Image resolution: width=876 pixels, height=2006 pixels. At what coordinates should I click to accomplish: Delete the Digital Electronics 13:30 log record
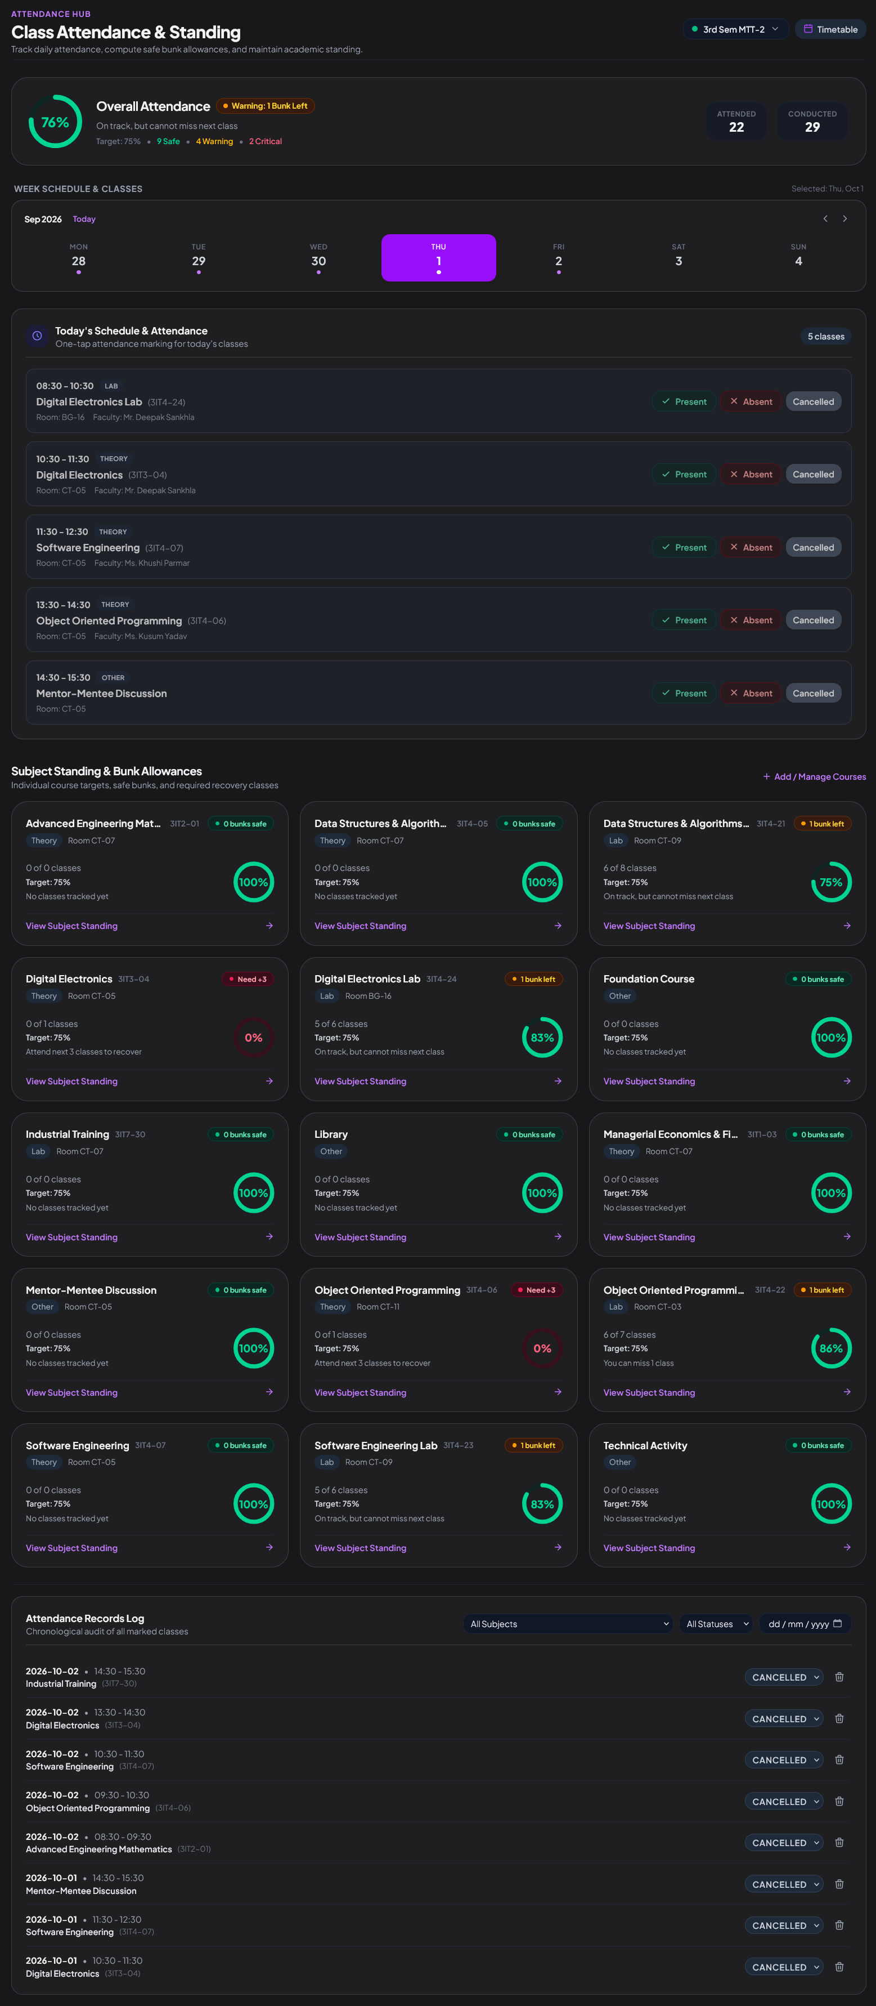click(839, 1718)
